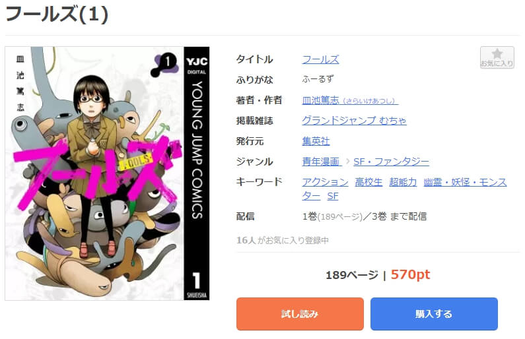Click the star お気に入り favorite icon
The image size is (525, 339).
coord(497,57)
